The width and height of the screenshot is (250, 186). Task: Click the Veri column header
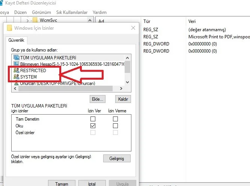coord(192,21)
